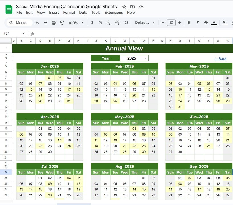Select the paint format tool
233x205 pixels.
pyautogui.click(x=62, y=23)
